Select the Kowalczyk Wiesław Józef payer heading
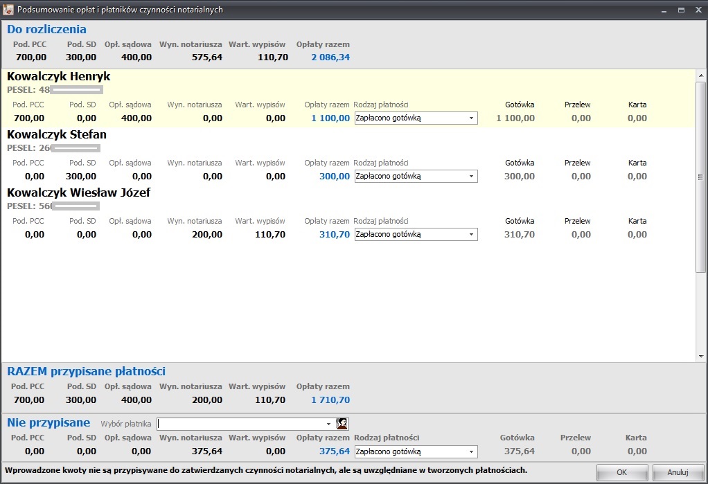 tap(78, 192)
